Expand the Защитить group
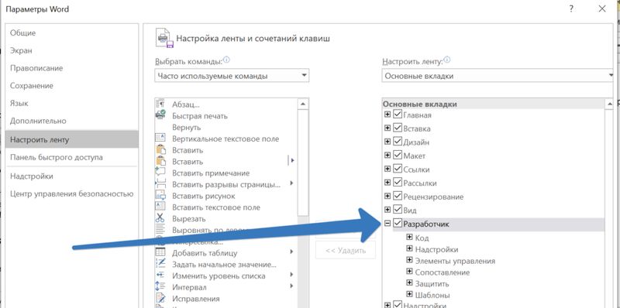This screenshot has width=620, height=308. (410, 283)
